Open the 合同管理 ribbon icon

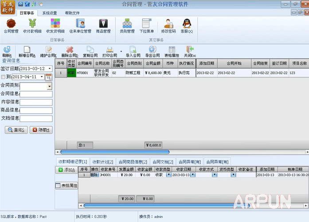pos(11,26)
